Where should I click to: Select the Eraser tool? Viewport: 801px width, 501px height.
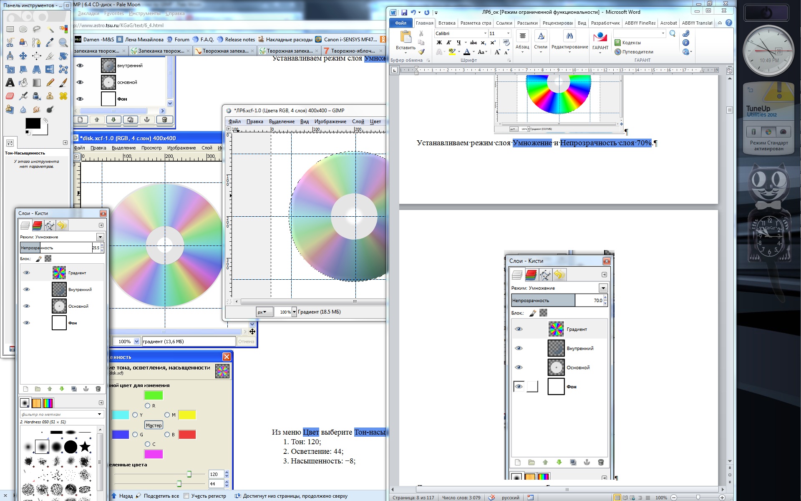click(x=10, y=96)
